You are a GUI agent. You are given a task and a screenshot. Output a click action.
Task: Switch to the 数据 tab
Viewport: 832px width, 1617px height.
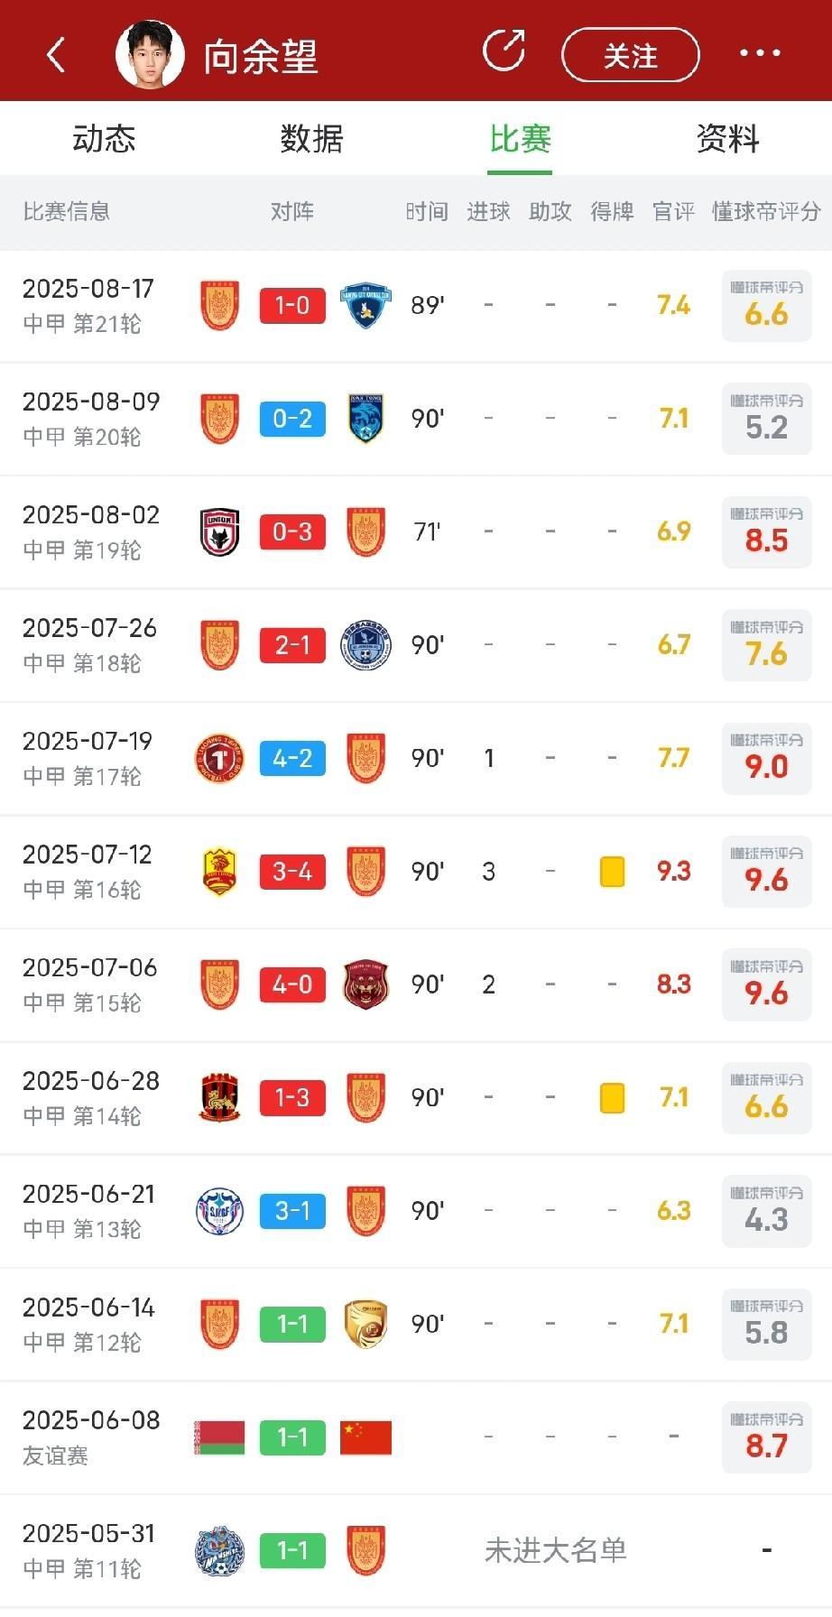[311, 139]
